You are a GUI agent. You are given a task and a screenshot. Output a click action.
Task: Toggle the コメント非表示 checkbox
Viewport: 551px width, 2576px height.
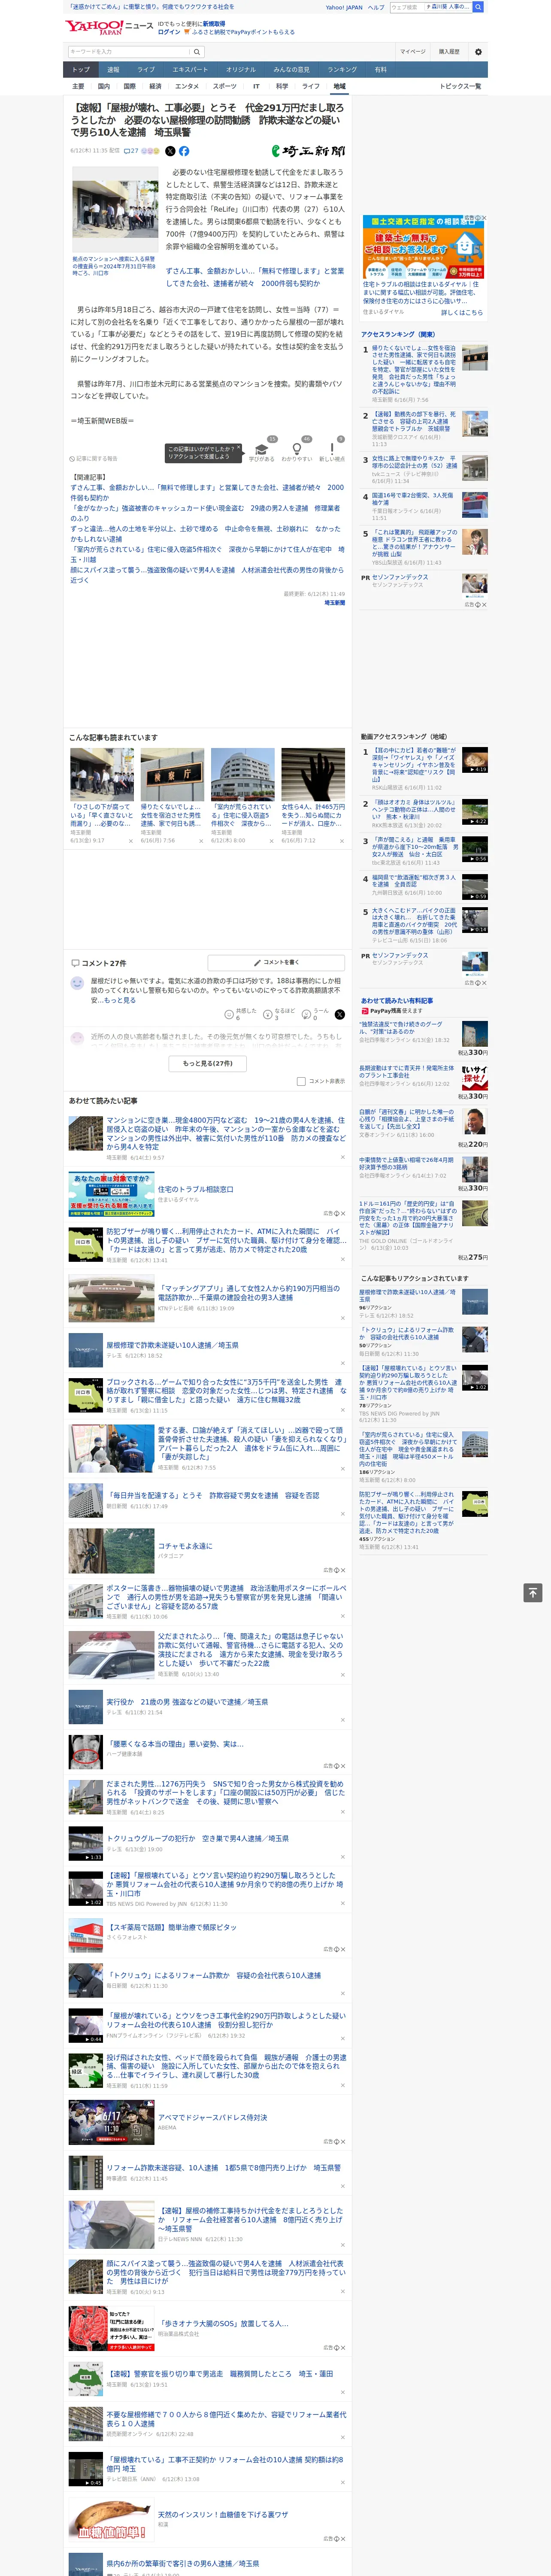click(x=301, y=1081)
